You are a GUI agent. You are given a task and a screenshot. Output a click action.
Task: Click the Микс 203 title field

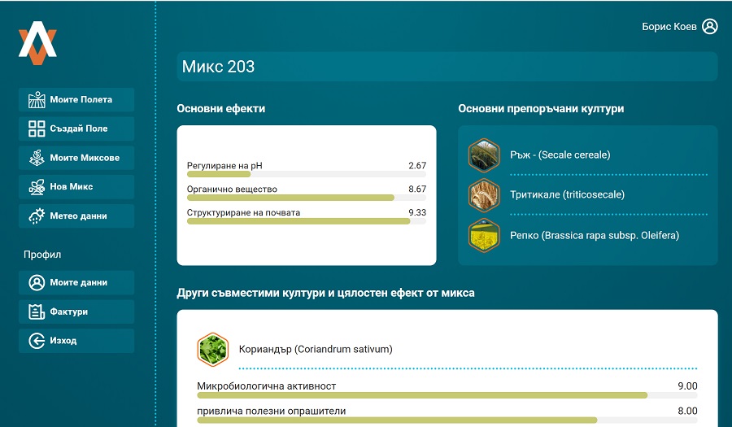click(x=447, y=67)
